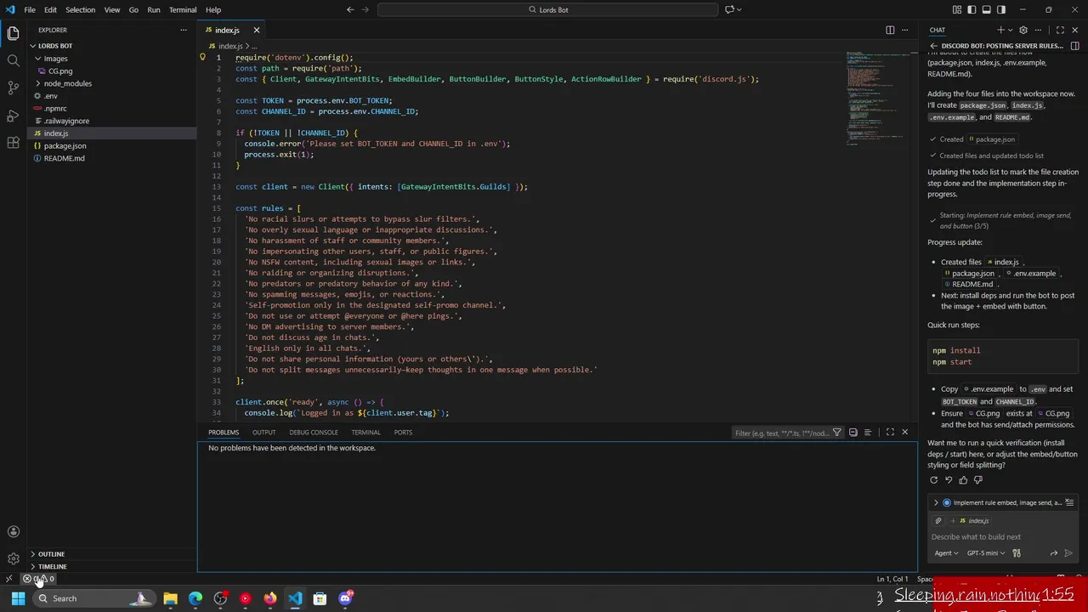
Task: Click the attach context paperclip icon
Action: pos(938,521)
